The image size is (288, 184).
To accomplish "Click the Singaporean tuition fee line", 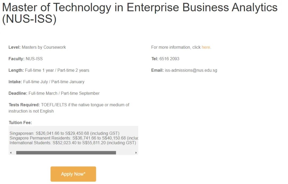I will 65,133.
